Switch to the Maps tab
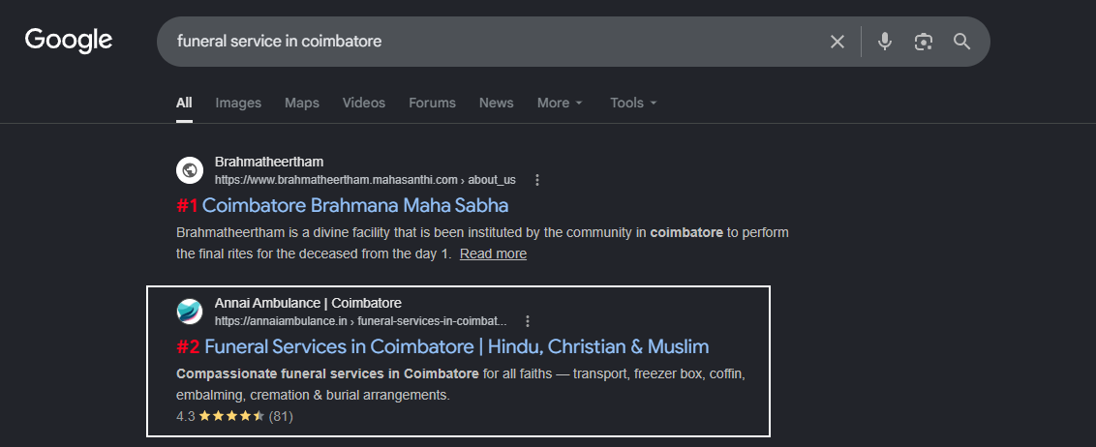The image size is (1096, 447). 302,103
